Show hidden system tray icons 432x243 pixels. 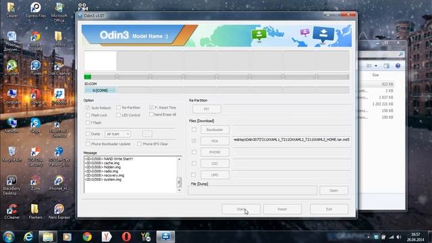(x=368, y=237)
